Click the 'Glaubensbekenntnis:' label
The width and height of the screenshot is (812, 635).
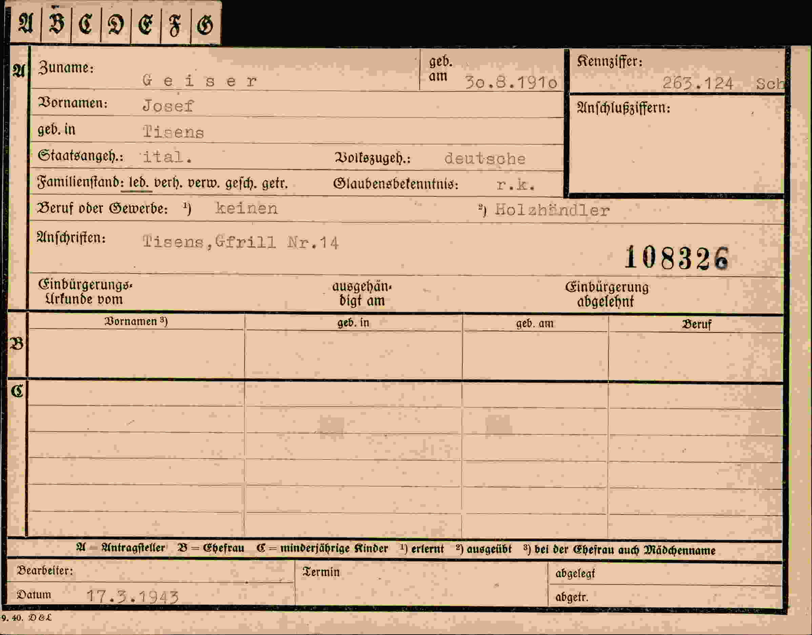(x=395, y=184)
